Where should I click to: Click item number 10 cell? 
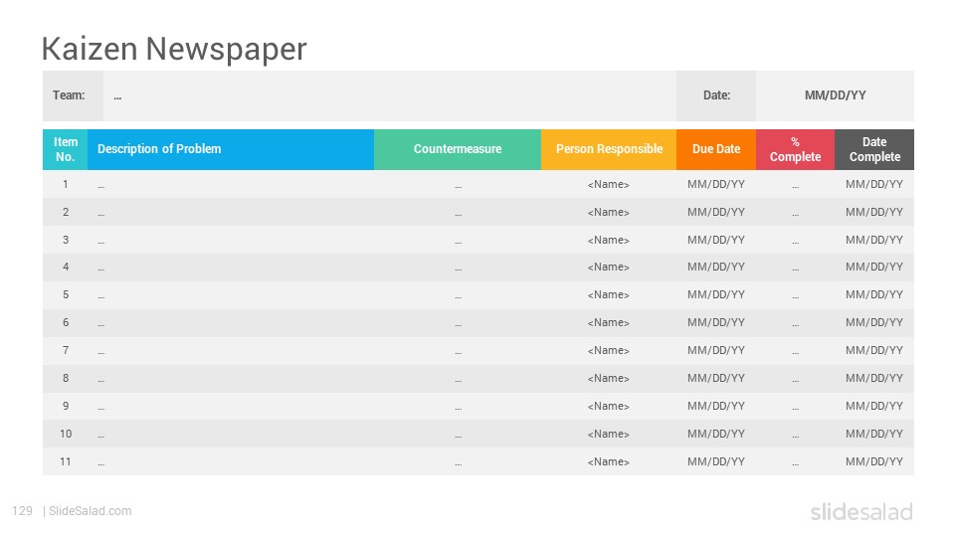(66, 435)
